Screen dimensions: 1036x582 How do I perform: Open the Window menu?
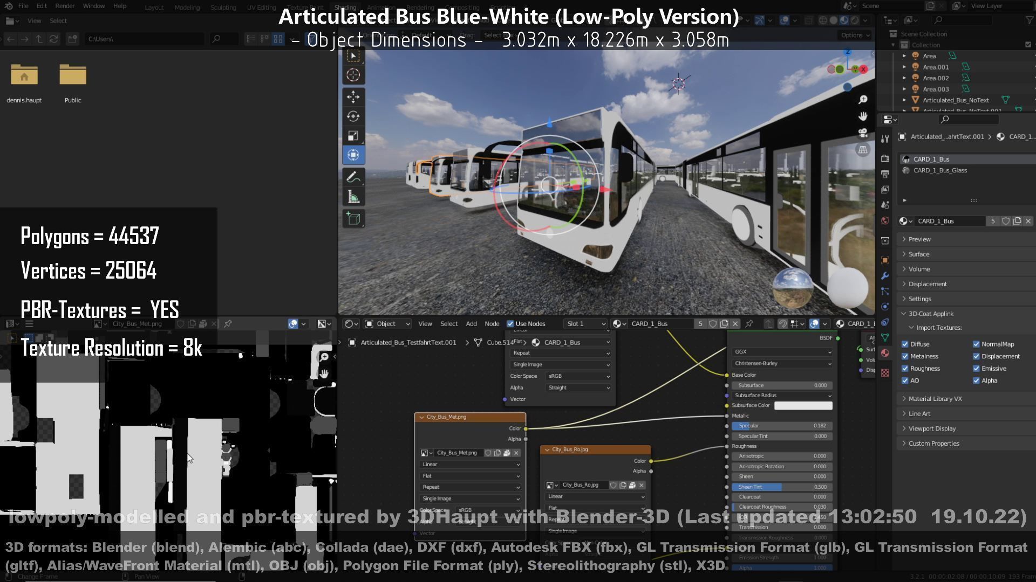point(93,6)
